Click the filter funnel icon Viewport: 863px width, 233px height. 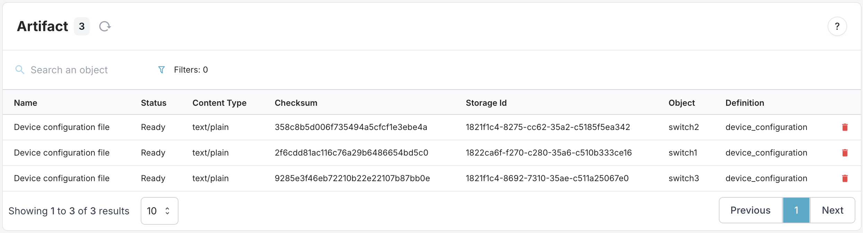click(161, 70)
